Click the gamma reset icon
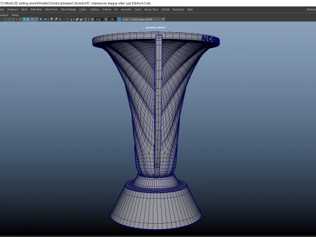The image size is (316, 237). coord(106,19)
